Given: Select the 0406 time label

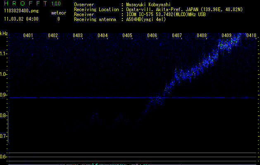Looking at the screenshot, I should [152, 35].
